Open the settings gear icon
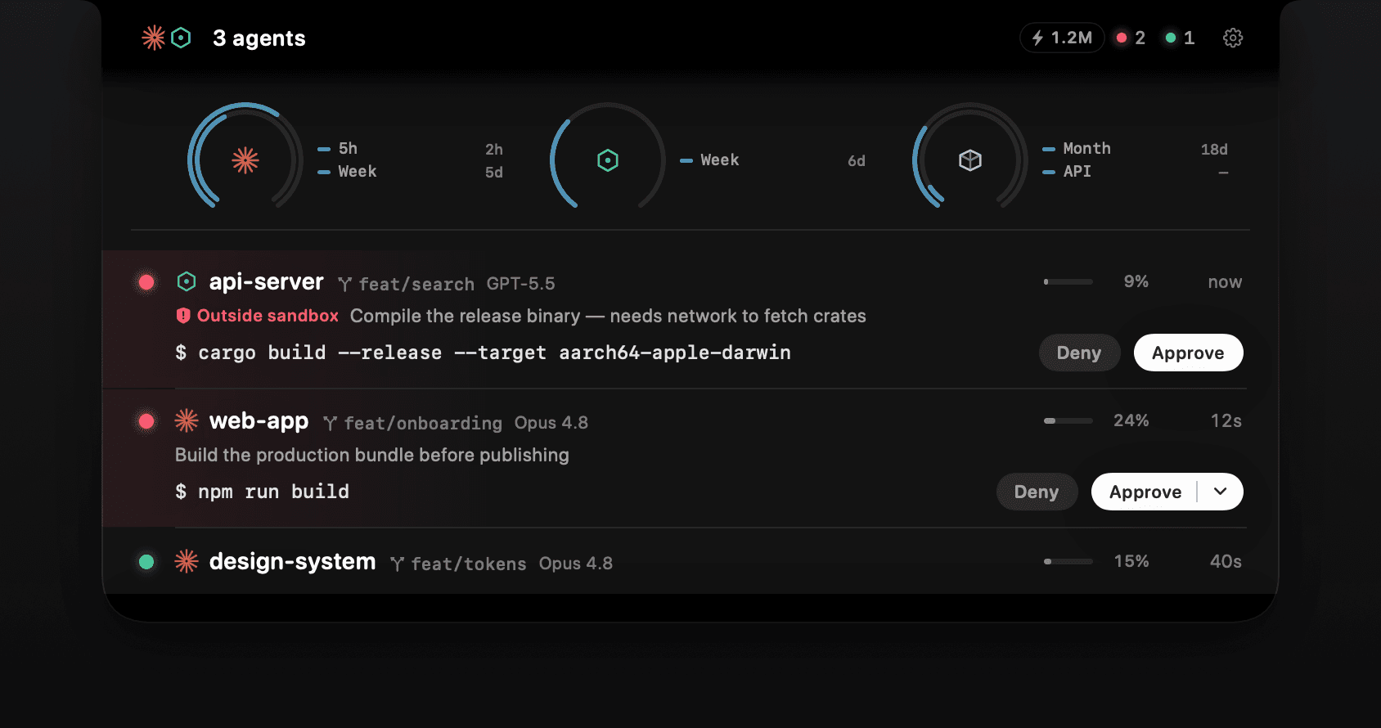 1233,38
